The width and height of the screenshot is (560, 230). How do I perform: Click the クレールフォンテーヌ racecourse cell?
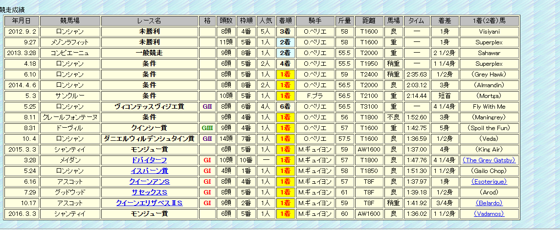click(x=70, y=117)
